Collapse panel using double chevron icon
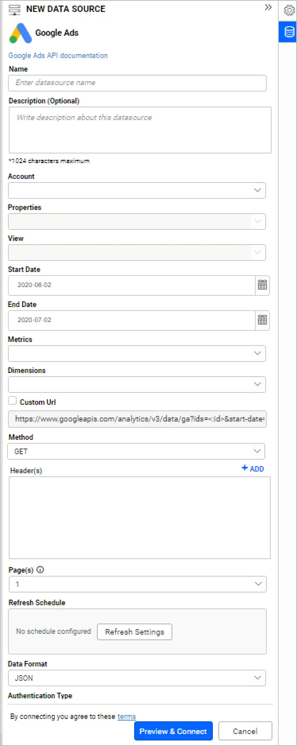297x746 pixels. (268, 8)
